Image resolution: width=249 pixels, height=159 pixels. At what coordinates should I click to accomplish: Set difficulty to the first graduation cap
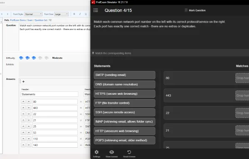pos(21,58)
